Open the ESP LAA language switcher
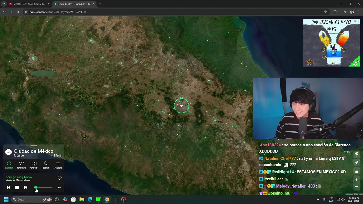363x204 pixels. (331, 199)
